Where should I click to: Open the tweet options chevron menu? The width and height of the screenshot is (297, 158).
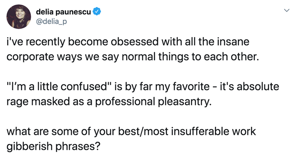click(285, 11)
